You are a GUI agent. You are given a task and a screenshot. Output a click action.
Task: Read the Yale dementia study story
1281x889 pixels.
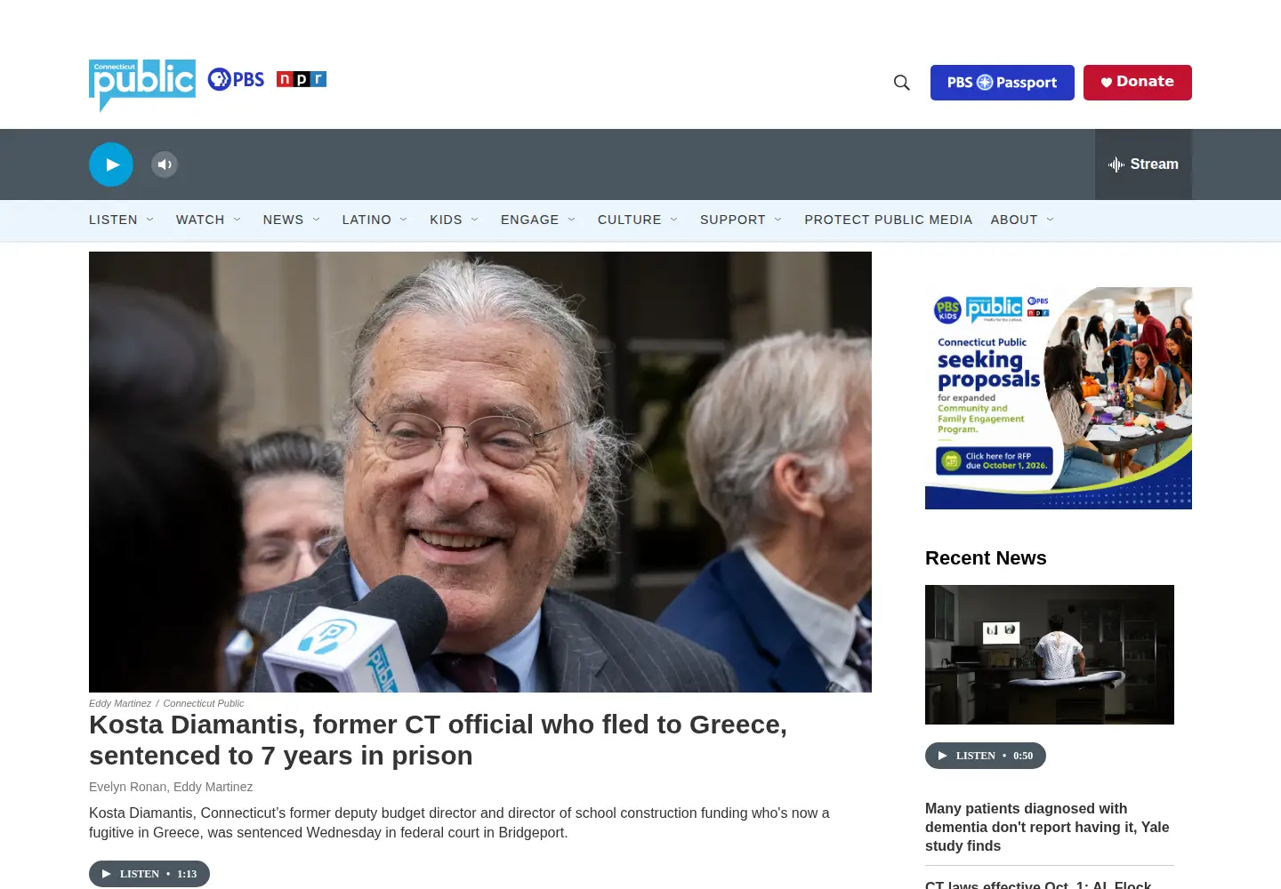1047,827
